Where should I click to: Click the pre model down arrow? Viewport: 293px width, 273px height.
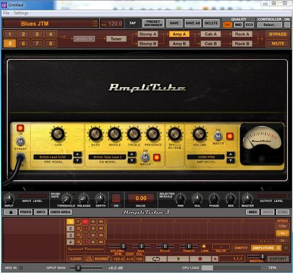77,160
